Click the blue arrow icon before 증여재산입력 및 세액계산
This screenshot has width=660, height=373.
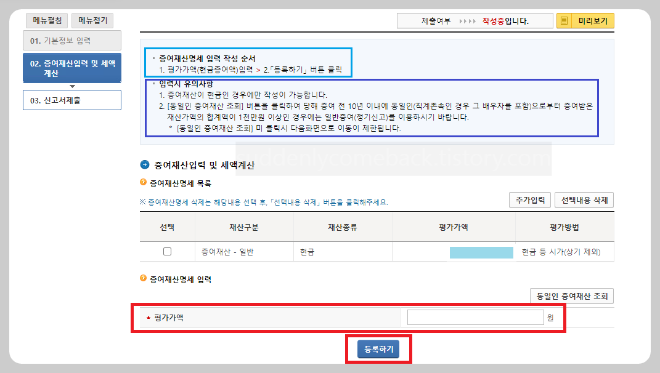pos(145,164)
